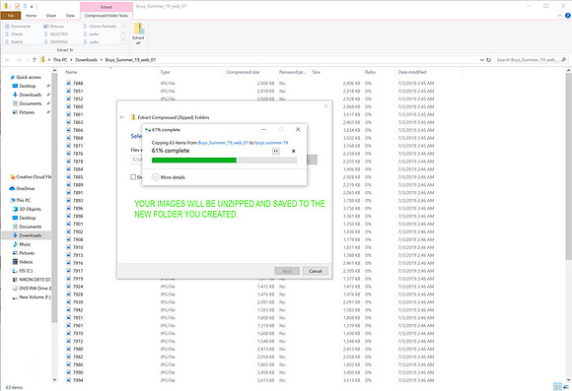The height and width of the screenshot is (391, 572).
Task: Open the Compressed Folder Tools tab
Action: tap(107, 16)
